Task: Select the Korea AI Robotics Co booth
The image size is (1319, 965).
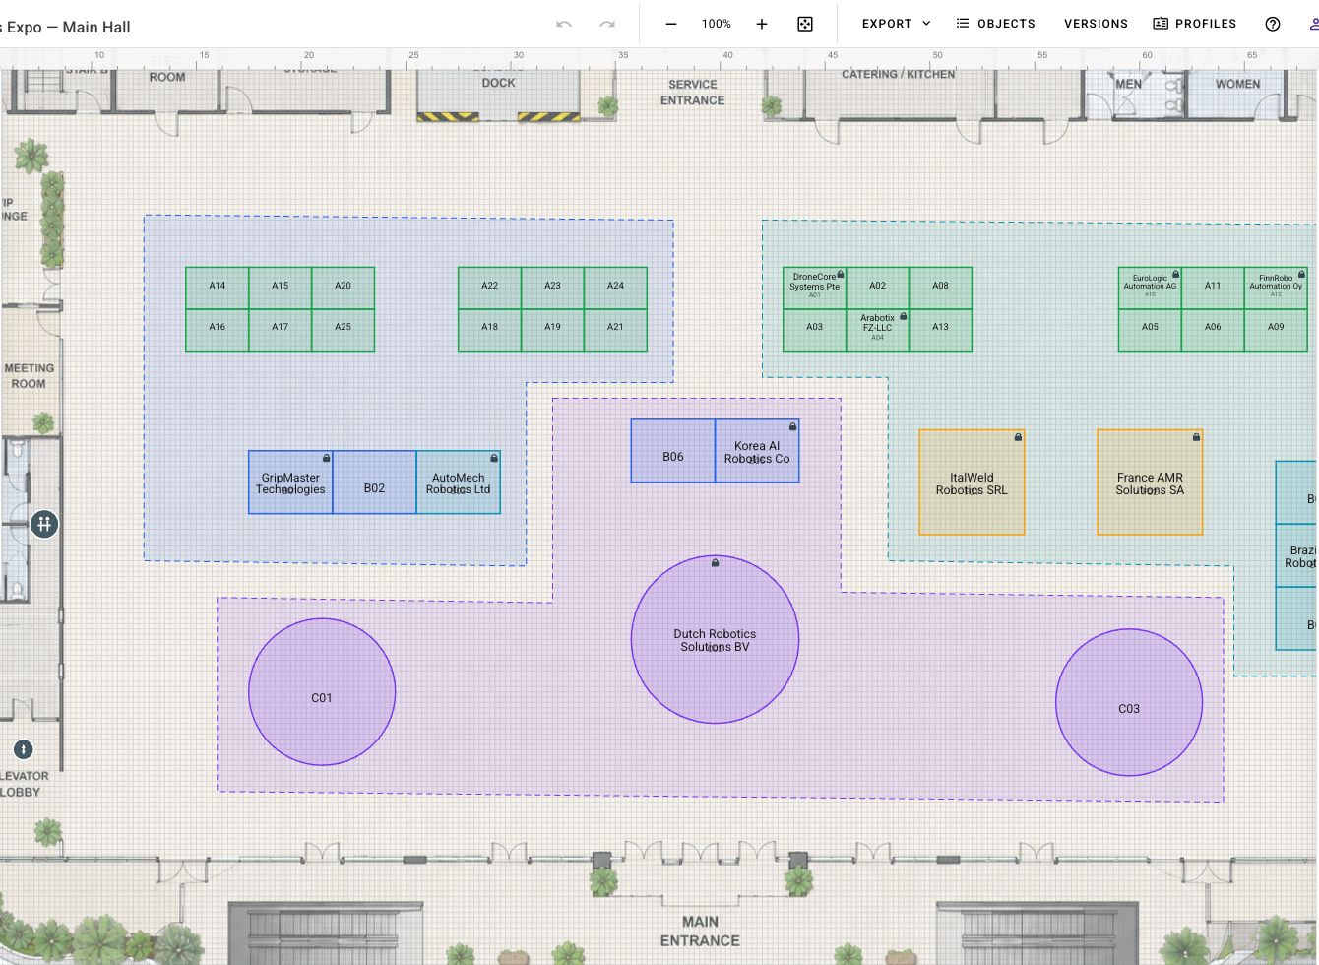Action: [x=757, y=451]
